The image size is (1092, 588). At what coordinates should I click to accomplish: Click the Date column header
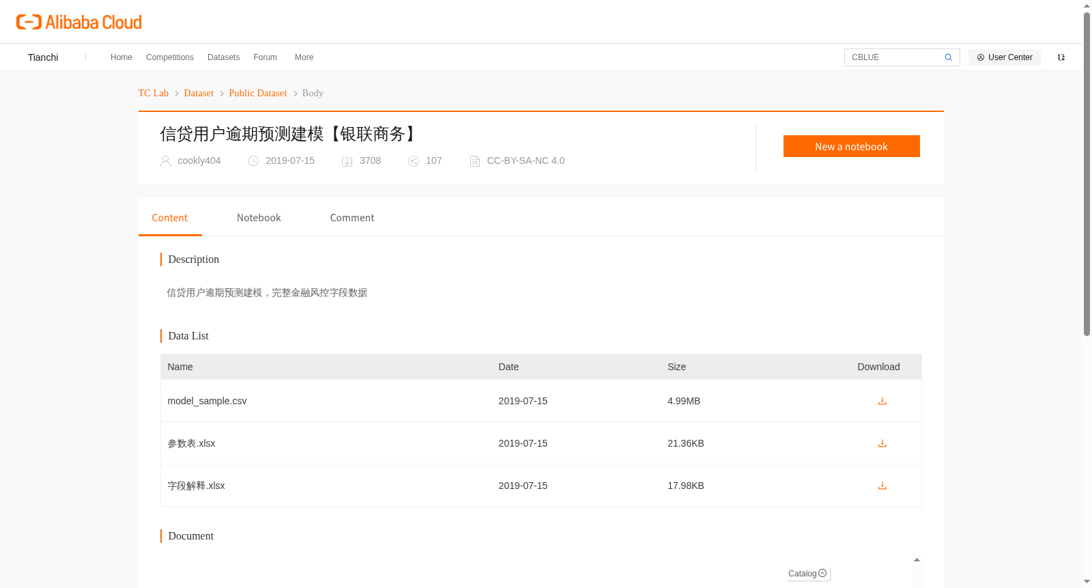point(508,367)
